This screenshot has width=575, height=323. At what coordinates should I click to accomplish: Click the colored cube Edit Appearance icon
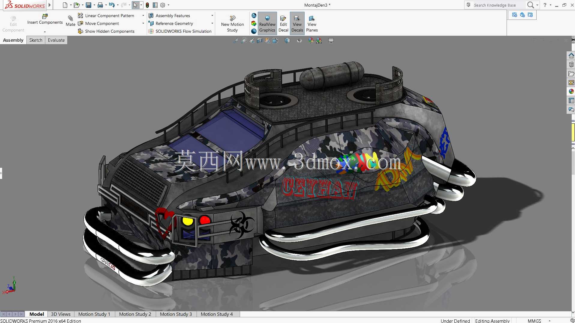pos(254,23)
